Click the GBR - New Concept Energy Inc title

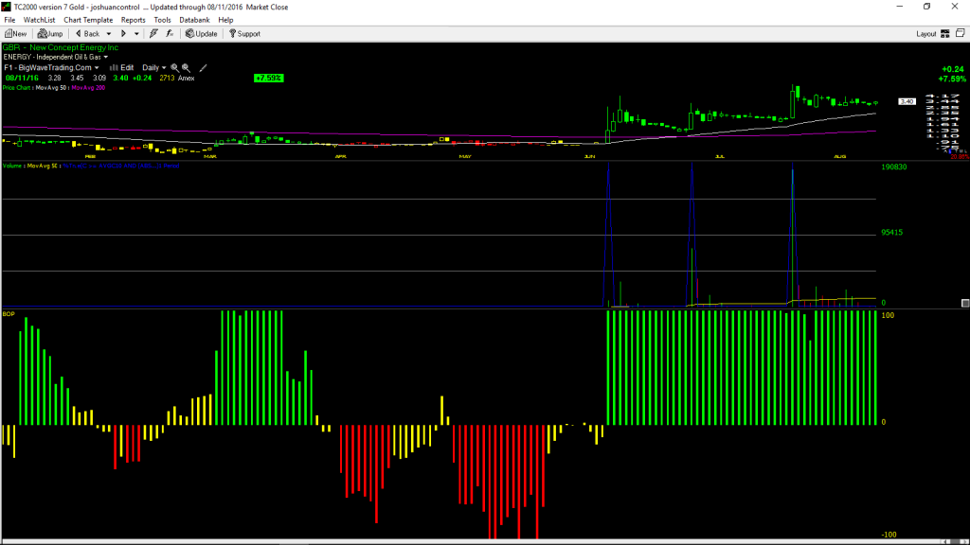(61, 47)
